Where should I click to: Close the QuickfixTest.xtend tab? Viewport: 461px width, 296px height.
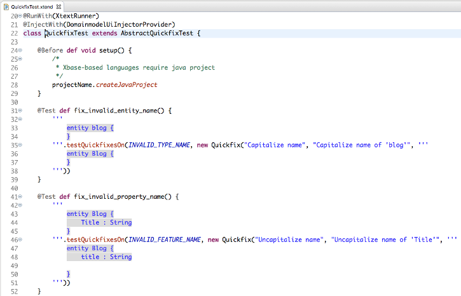[58, 6]
